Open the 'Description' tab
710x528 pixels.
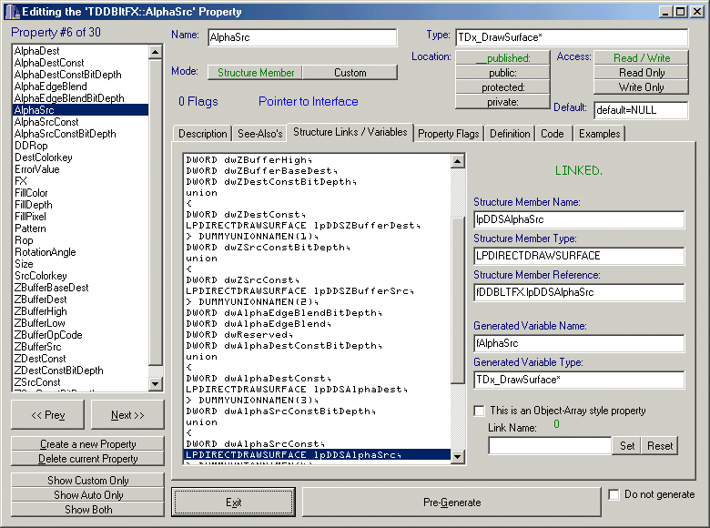(x=202, y=134)
